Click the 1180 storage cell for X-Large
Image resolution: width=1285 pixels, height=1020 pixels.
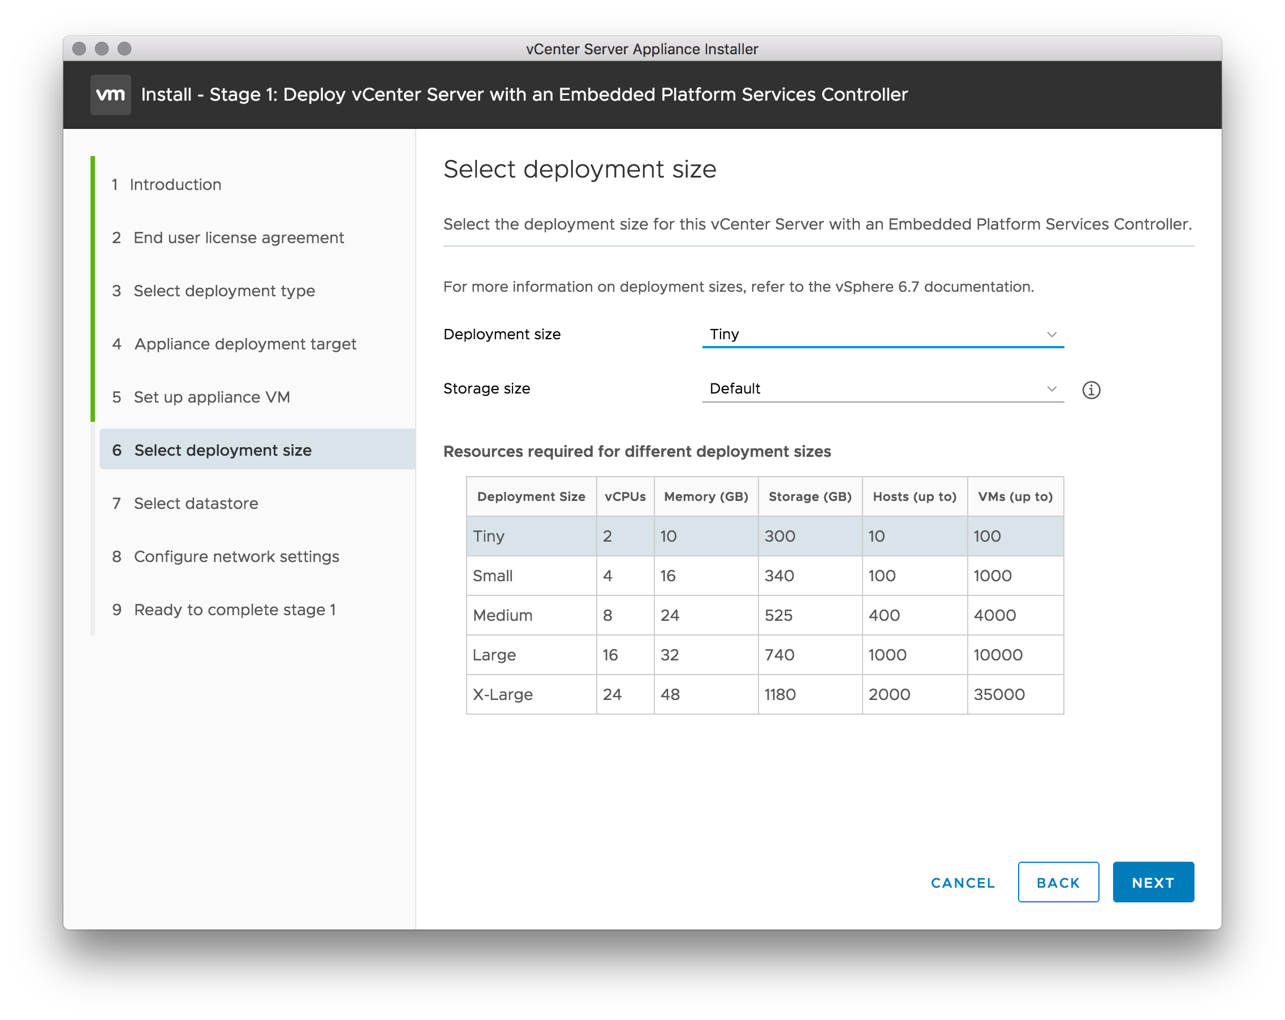click(810, 694)
